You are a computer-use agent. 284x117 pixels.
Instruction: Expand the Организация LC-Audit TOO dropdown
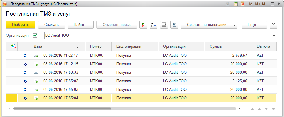click(x=274, y=36)
